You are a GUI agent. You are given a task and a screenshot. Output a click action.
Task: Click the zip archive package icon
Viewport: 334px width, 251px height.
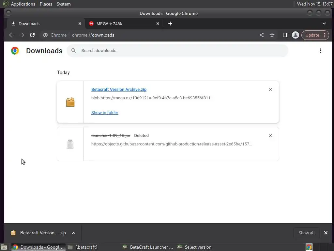pyautogui.click(x=70, y=102)
